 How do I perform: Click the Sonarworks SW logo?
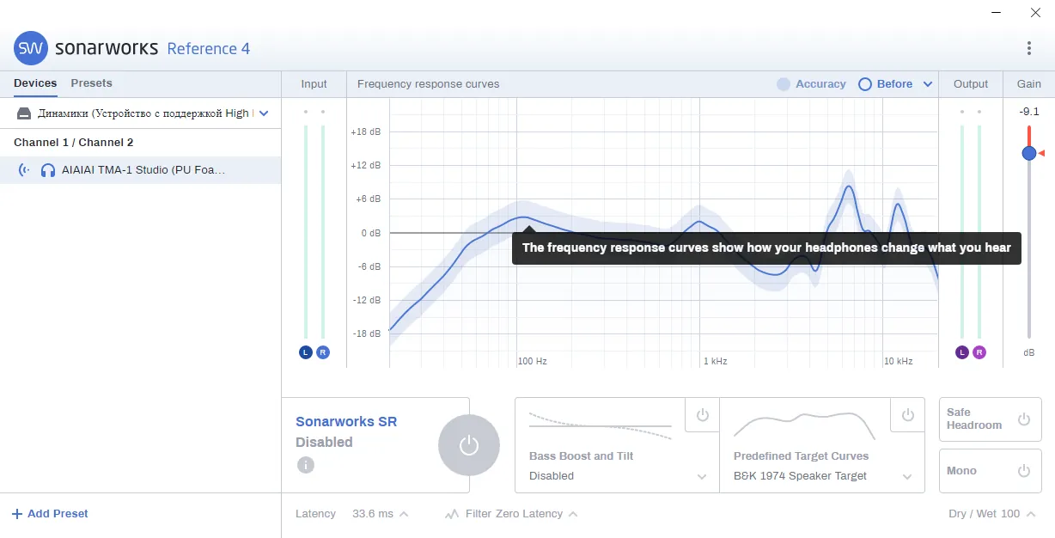(x=31, y=48)
